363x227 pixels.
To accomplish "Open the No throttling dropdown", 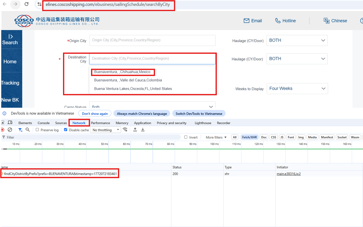I will pos(105,130).
